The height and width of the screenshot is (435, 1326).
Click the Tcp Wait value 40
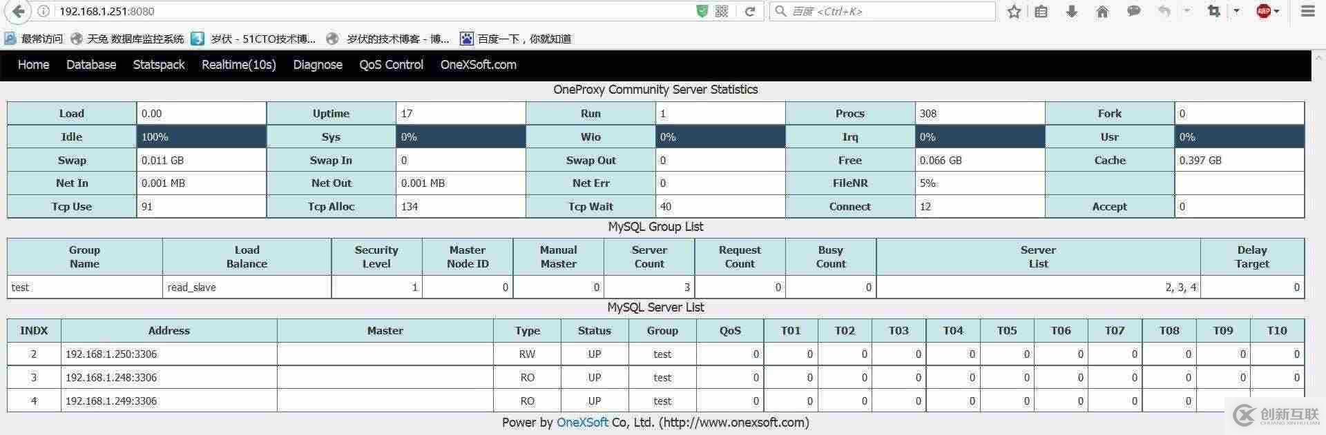(x=720, y=207)
